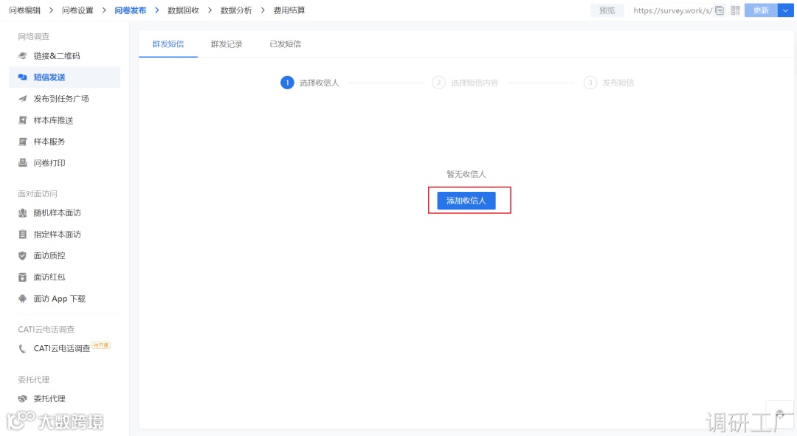Image resolution: width=797 pixels, height=436 pixels.
Task: Show the survey QR code icon
Action: tap(736, 10)
